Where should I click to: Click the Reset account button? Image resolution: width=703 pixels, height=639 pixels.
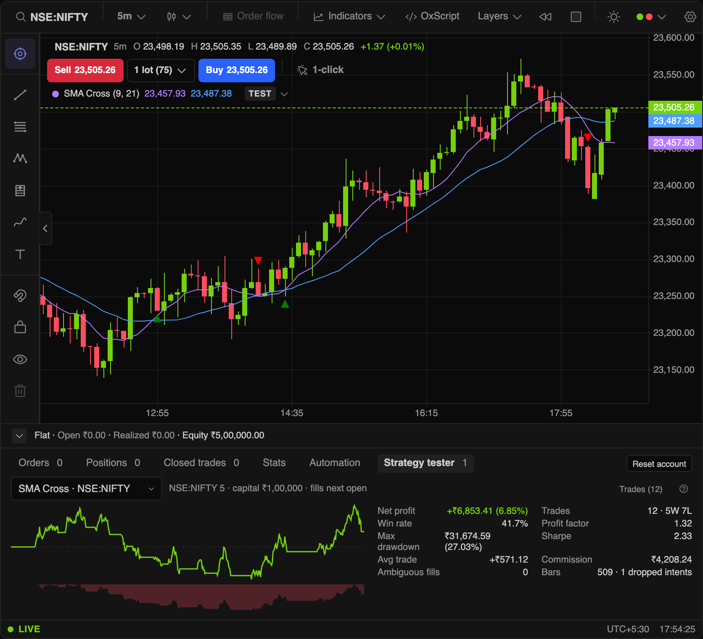(659, 464)
